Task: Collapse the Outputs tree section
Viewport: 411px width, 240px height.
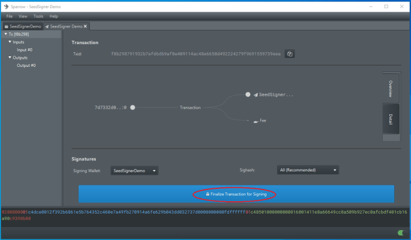Action: pos(9,58)
